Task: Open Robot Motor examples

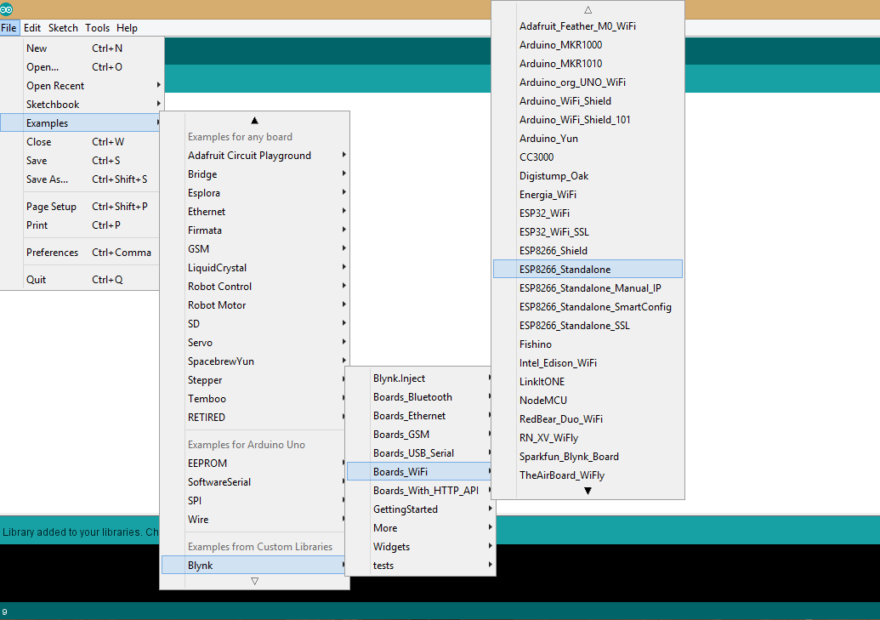Action: tap(255, 305)
